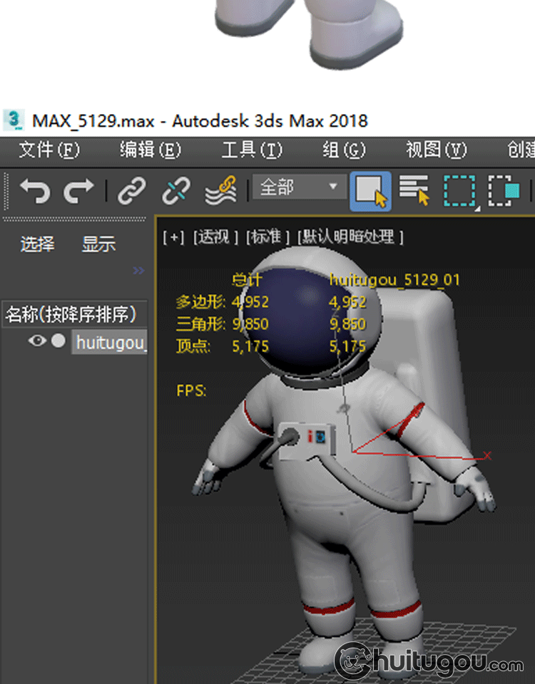This screenshot has height=684, width=535.
Task: Click the [透视] viewport view label
Action: (215, 237)
